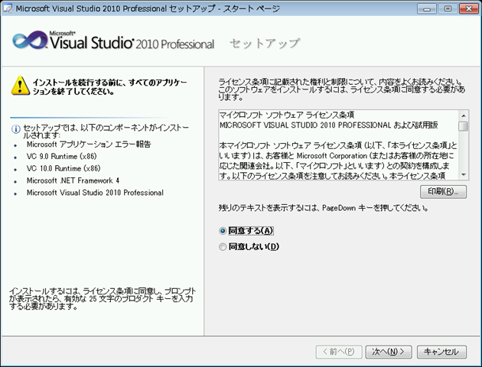Screen dimensions: 482x367
Task: Click the license text scroll-down arrow
Action: pyautogui.click(x=464, y=176)
